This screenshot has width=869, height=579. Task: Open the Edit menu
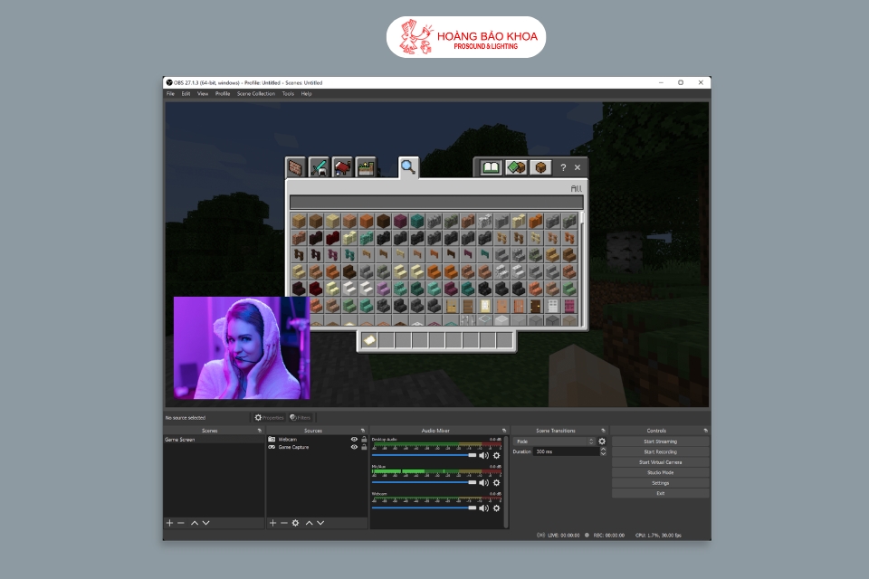[186, 94]
